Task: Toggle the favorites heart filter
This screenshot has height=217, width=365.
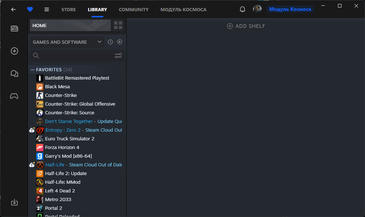Action: 30,9
